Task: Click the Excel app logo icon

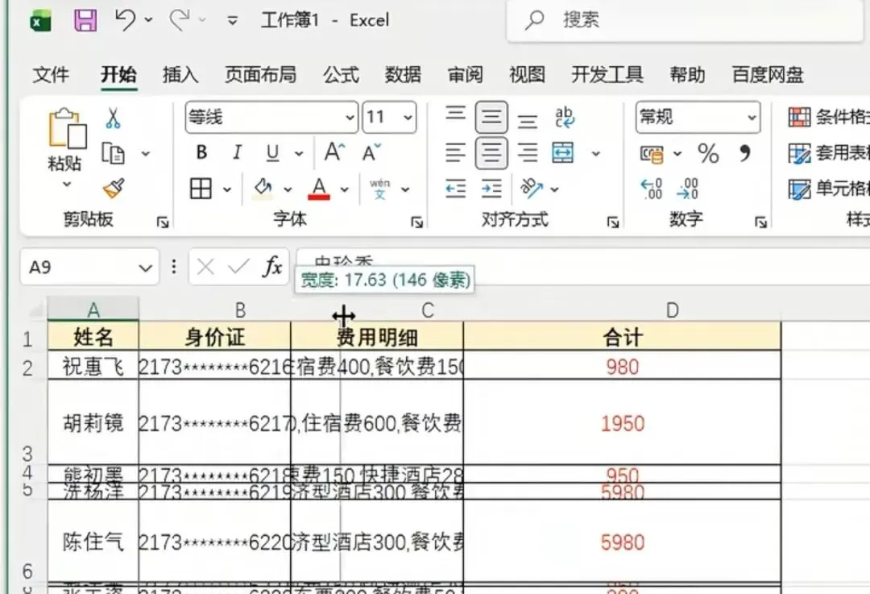Action: tap(40, 21)
